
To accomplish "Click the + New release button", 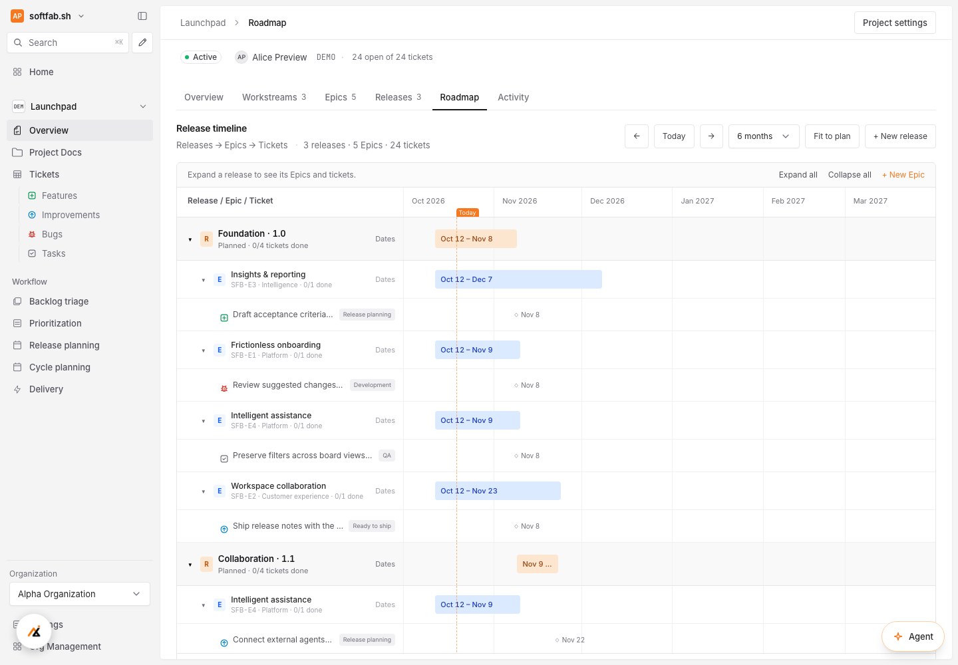I will coord(900,136).
